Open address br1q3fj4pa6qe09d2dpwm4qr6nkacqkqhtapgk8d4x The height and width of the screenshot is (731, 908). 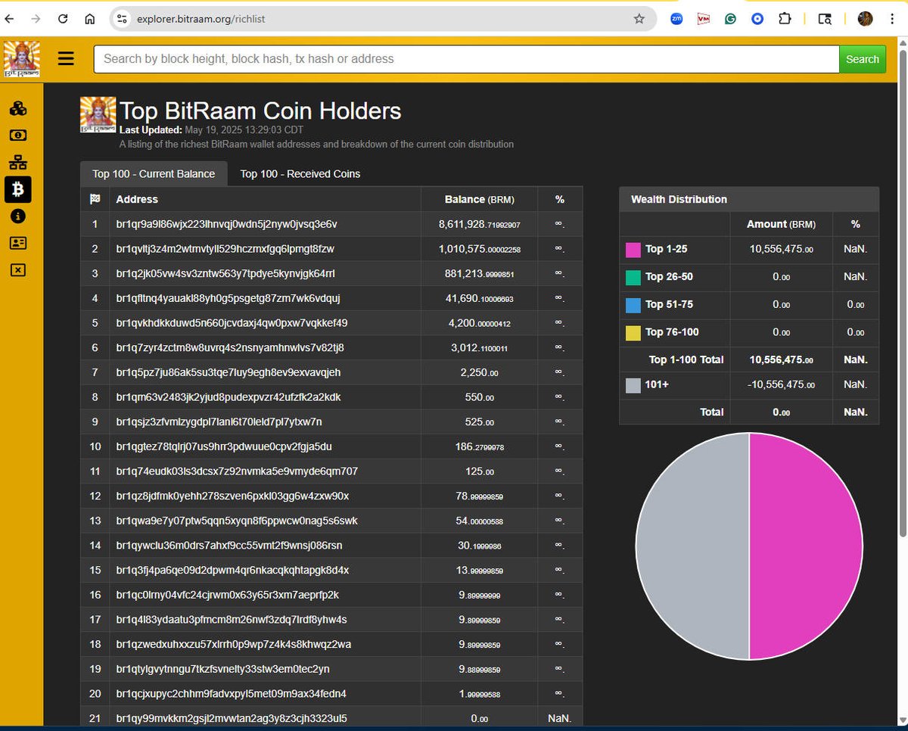click(x=232, y=570)
